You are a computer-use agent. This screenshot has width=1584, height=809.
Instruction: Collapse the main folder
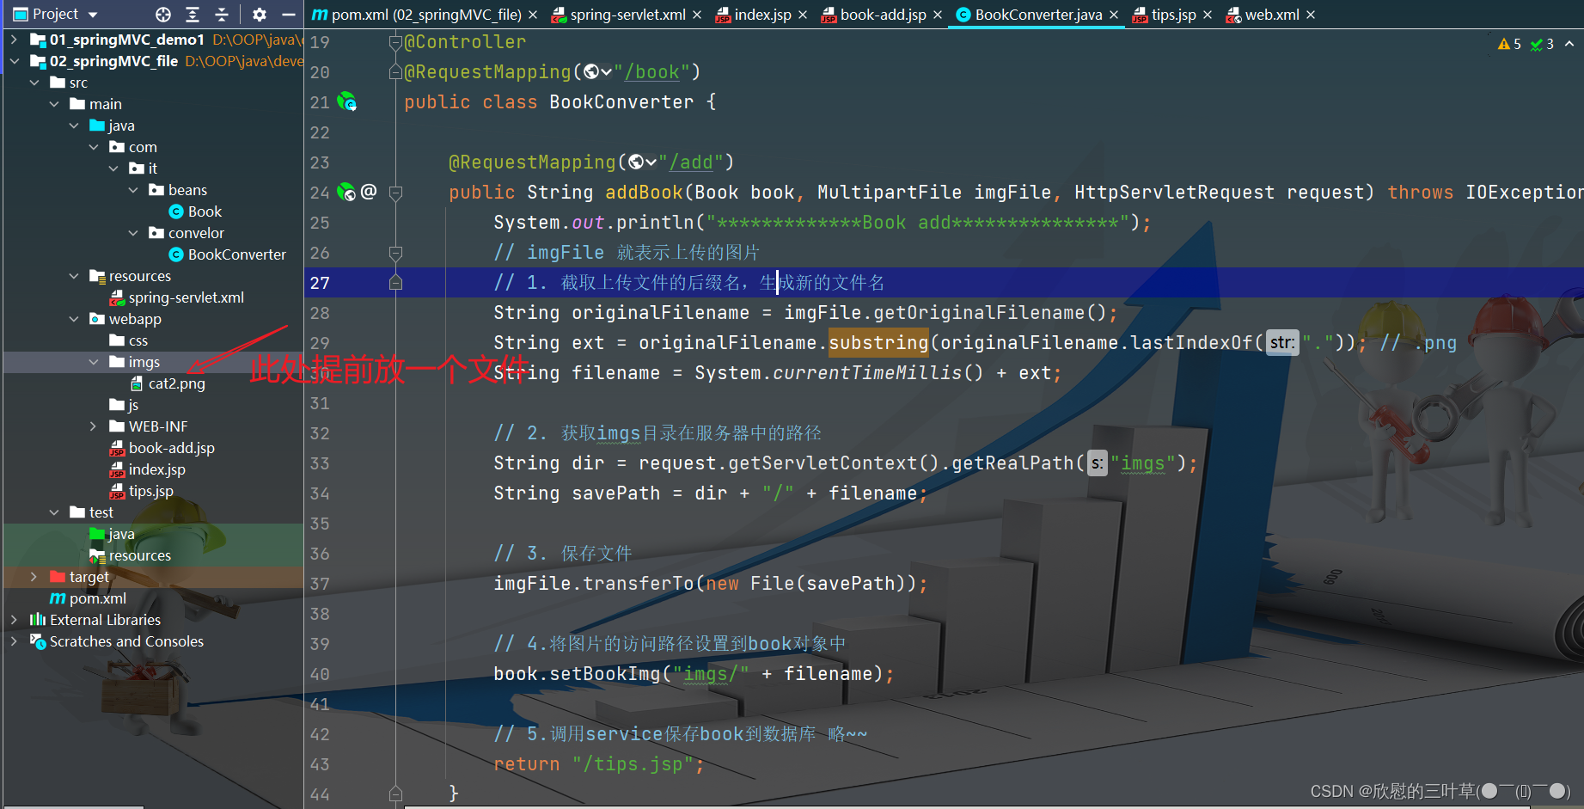coord(54,104)
